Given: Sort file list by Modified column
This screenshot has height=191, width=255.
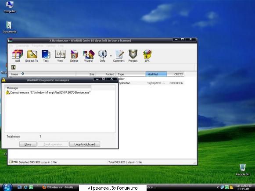Looking at the screenshot, I should pyautogui.click(x=156, y=74).
